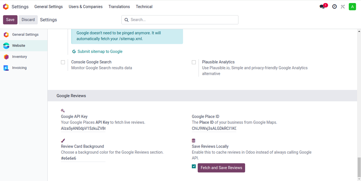The width and height of the screenshot is (361, 181).
Task: Open Inventory settings in the sidebar
Action: click(x=19, y=57)
